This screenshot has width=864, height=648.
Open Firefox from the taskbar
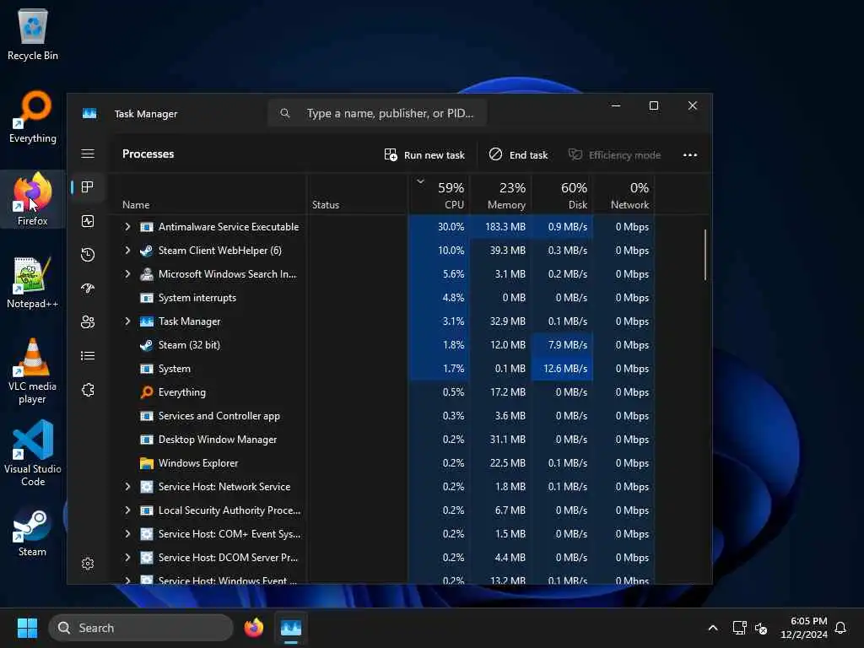pos(253,628)
